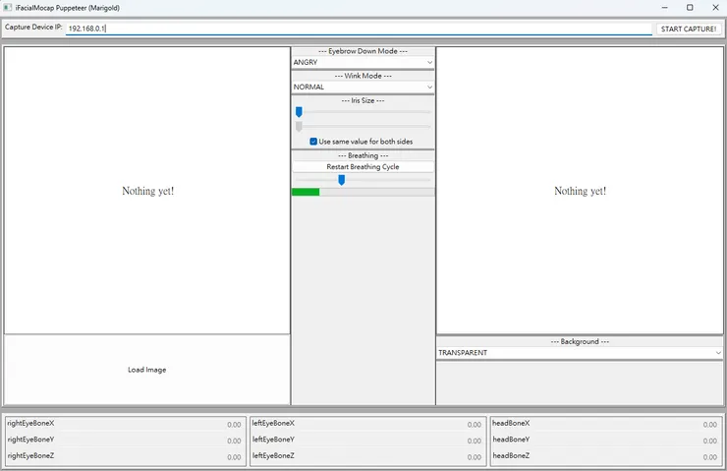This screenshot has height=471, width=727.
Task: Click the headBoneX label
Action: click(x=511, y=423)
